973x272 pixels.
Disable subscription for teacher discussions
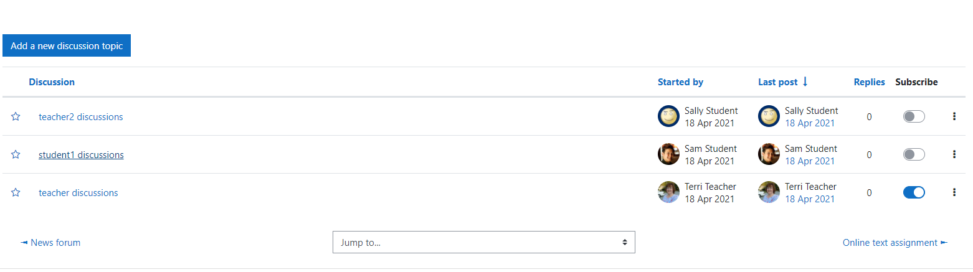(x=914, y=192)
